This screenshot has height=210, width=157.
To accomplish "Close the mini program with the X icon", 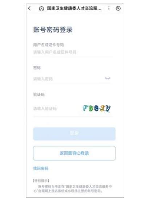I will [118, 8].
